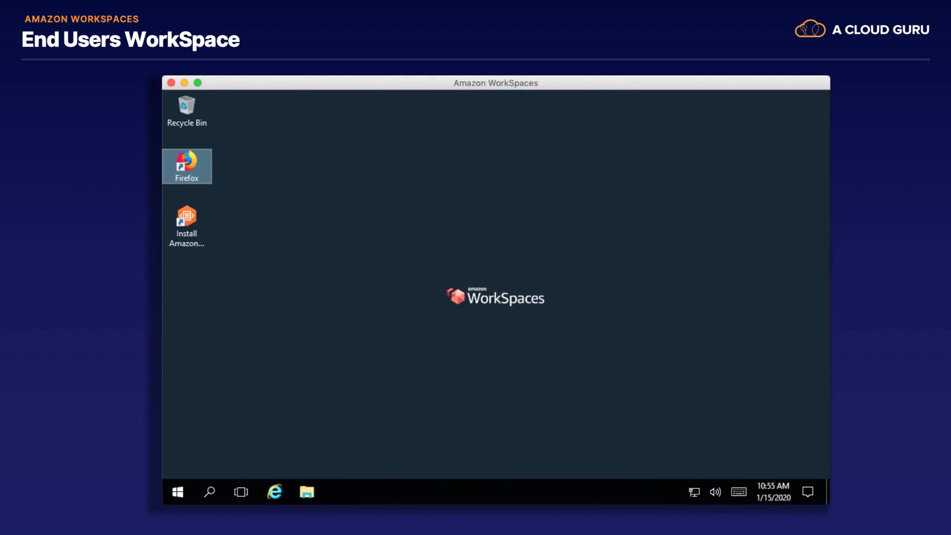The width and height of the screenshot is (951, 535).
Task: Maximize window with the green button
Action: click(198, 83)
